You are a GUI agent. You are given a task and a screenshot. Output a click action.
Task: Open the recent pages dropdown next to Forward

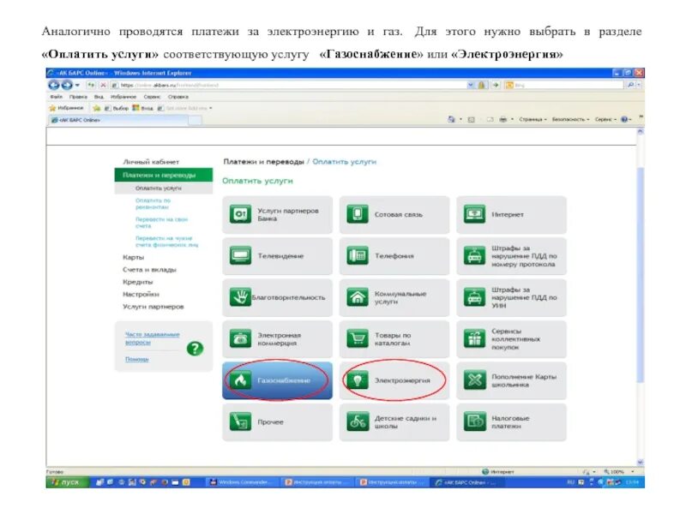[77, 85]
